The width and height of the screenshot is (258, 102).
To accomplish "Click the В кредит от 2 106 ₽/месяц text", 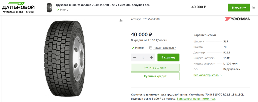I will click(149, 40).
